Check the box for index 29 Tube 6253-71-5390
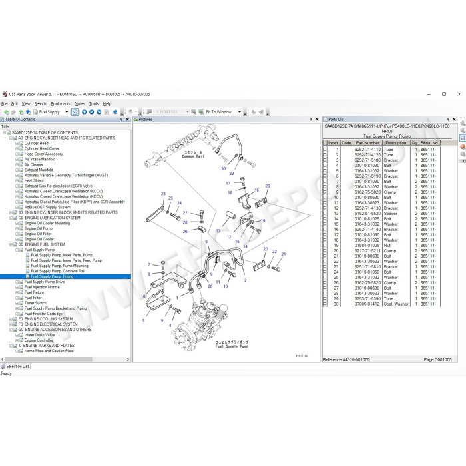This screenshot has height=466, width=466. point(325,298)
